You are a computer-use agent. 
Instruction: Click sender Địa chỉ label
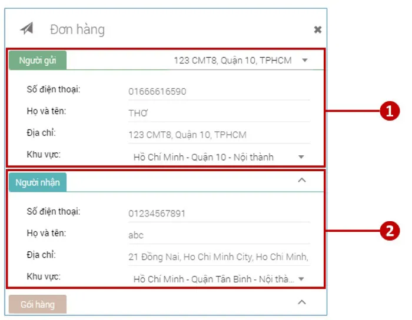[41, 133]
